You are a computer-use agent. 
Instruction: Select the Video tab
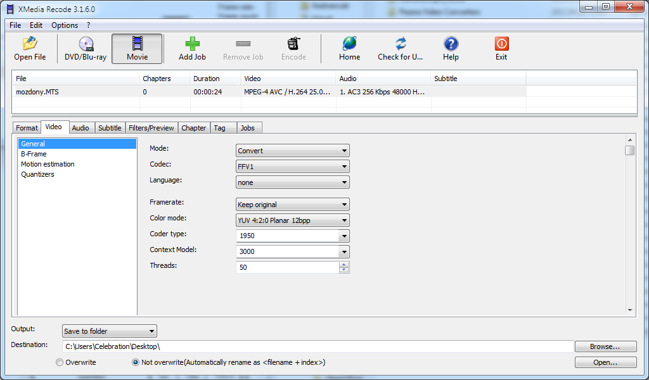[x=54, y=127]
